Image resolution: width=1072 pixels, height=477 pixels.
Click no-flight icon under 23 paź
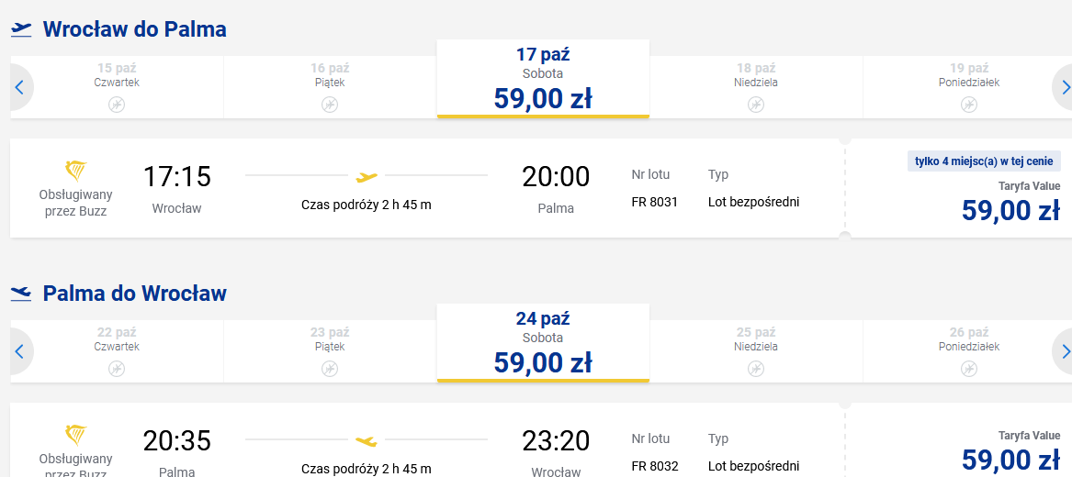pyautogui.click(x=330, y=369)
